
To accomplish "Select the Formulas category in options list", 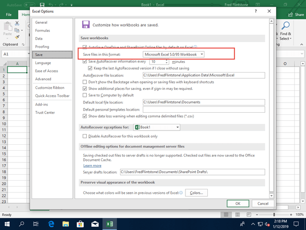I will point(43,30).
